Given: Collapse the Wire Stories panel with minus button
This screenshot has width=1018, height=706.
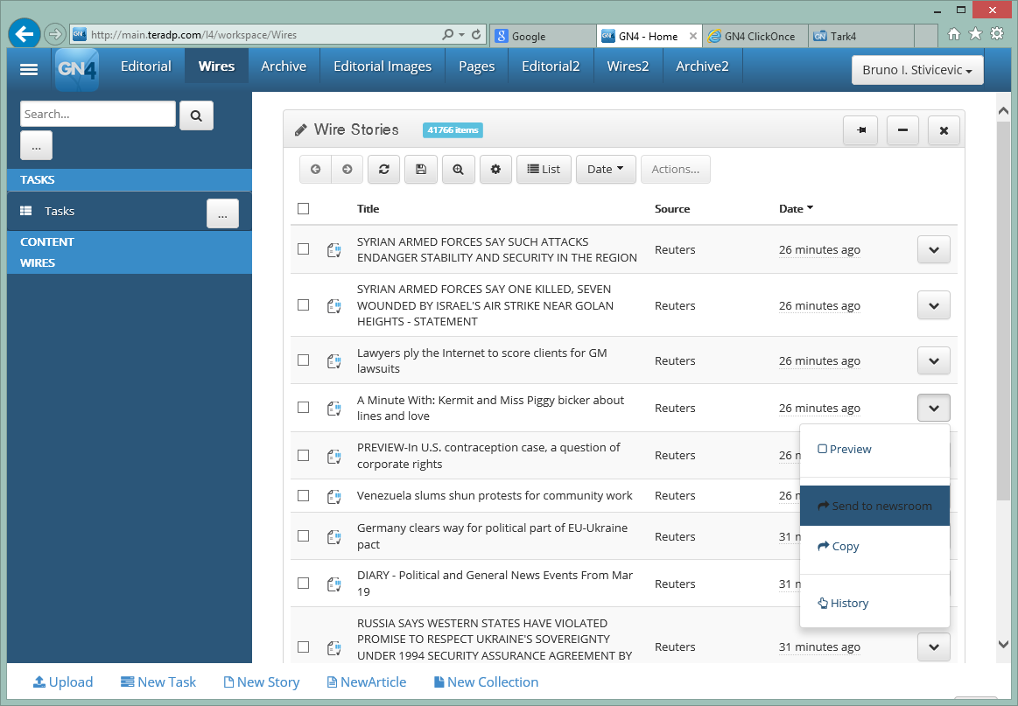Looking at the screenshot, I should pyautogui.click(x=902, y=130).
